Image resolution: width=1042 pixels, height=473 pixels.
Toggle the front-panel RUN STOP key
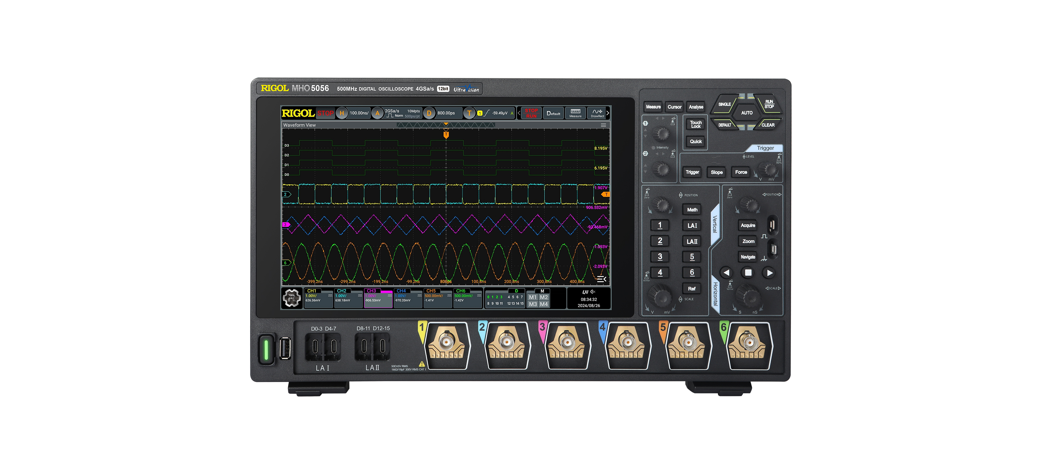click(769, 104)
